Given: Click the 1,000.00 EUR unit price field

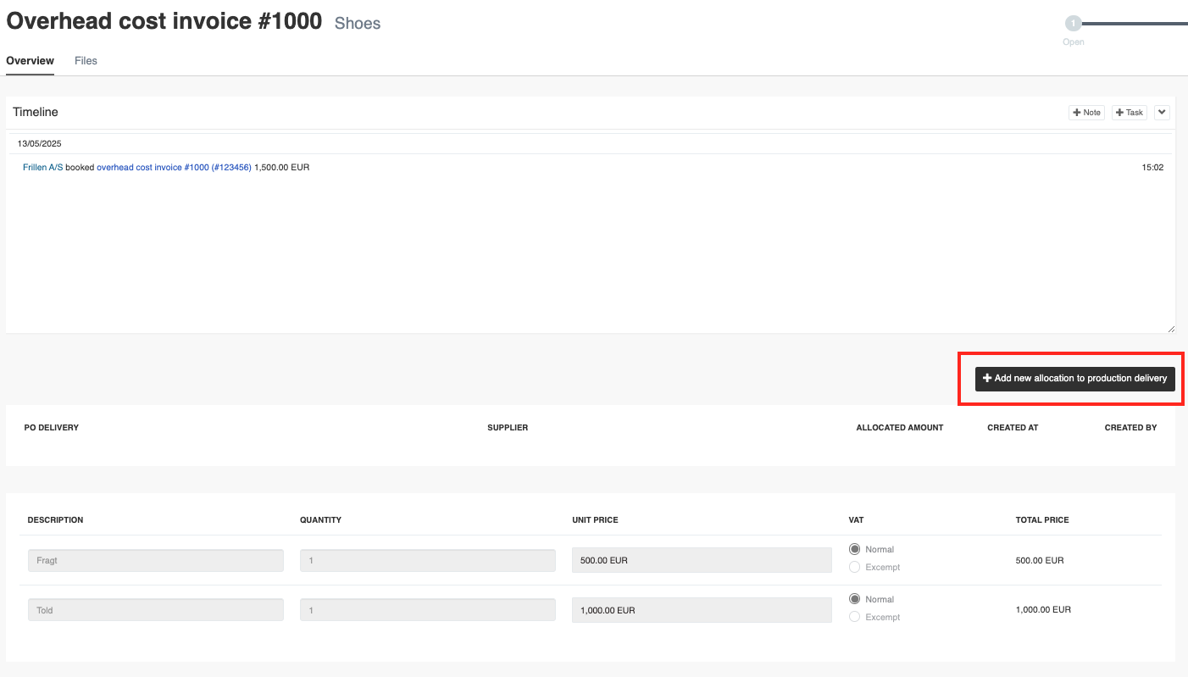Looking at the screenshot, I should (702, 610).
